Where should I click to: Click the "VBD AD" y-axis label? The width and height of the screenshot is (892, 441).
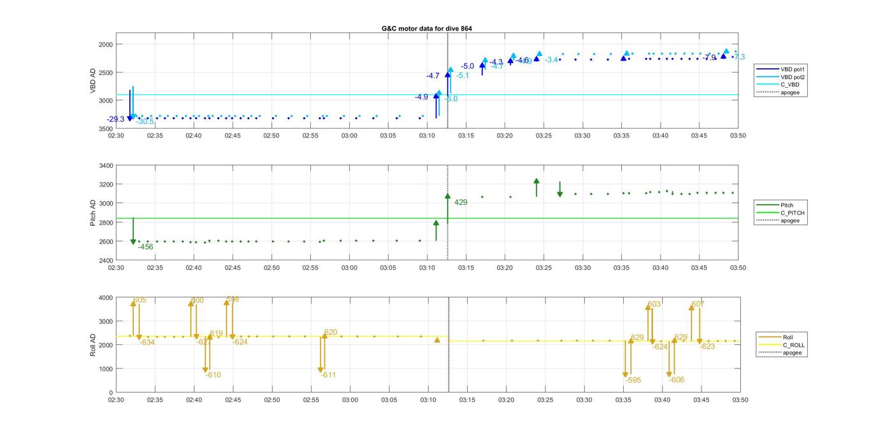pos(93,81)
